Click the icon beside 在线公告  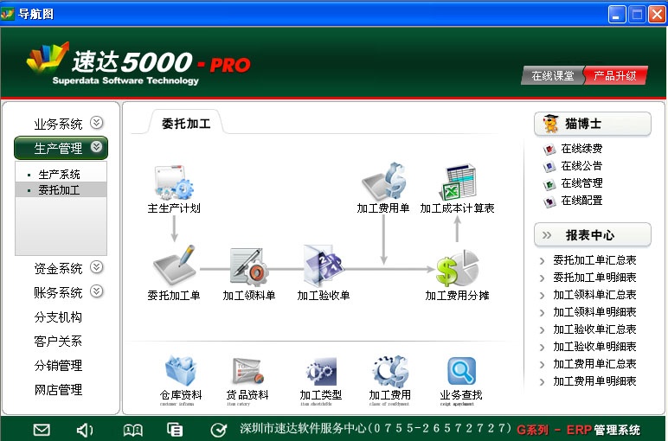coord(549,166)
